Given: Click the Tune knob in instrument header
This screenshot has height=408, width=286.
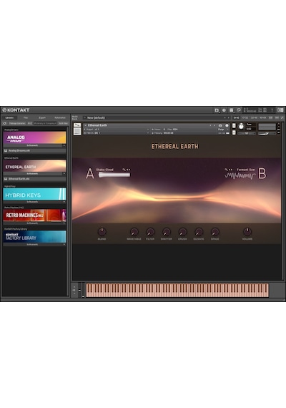Looking at the screenshot, I should (241, 126).
